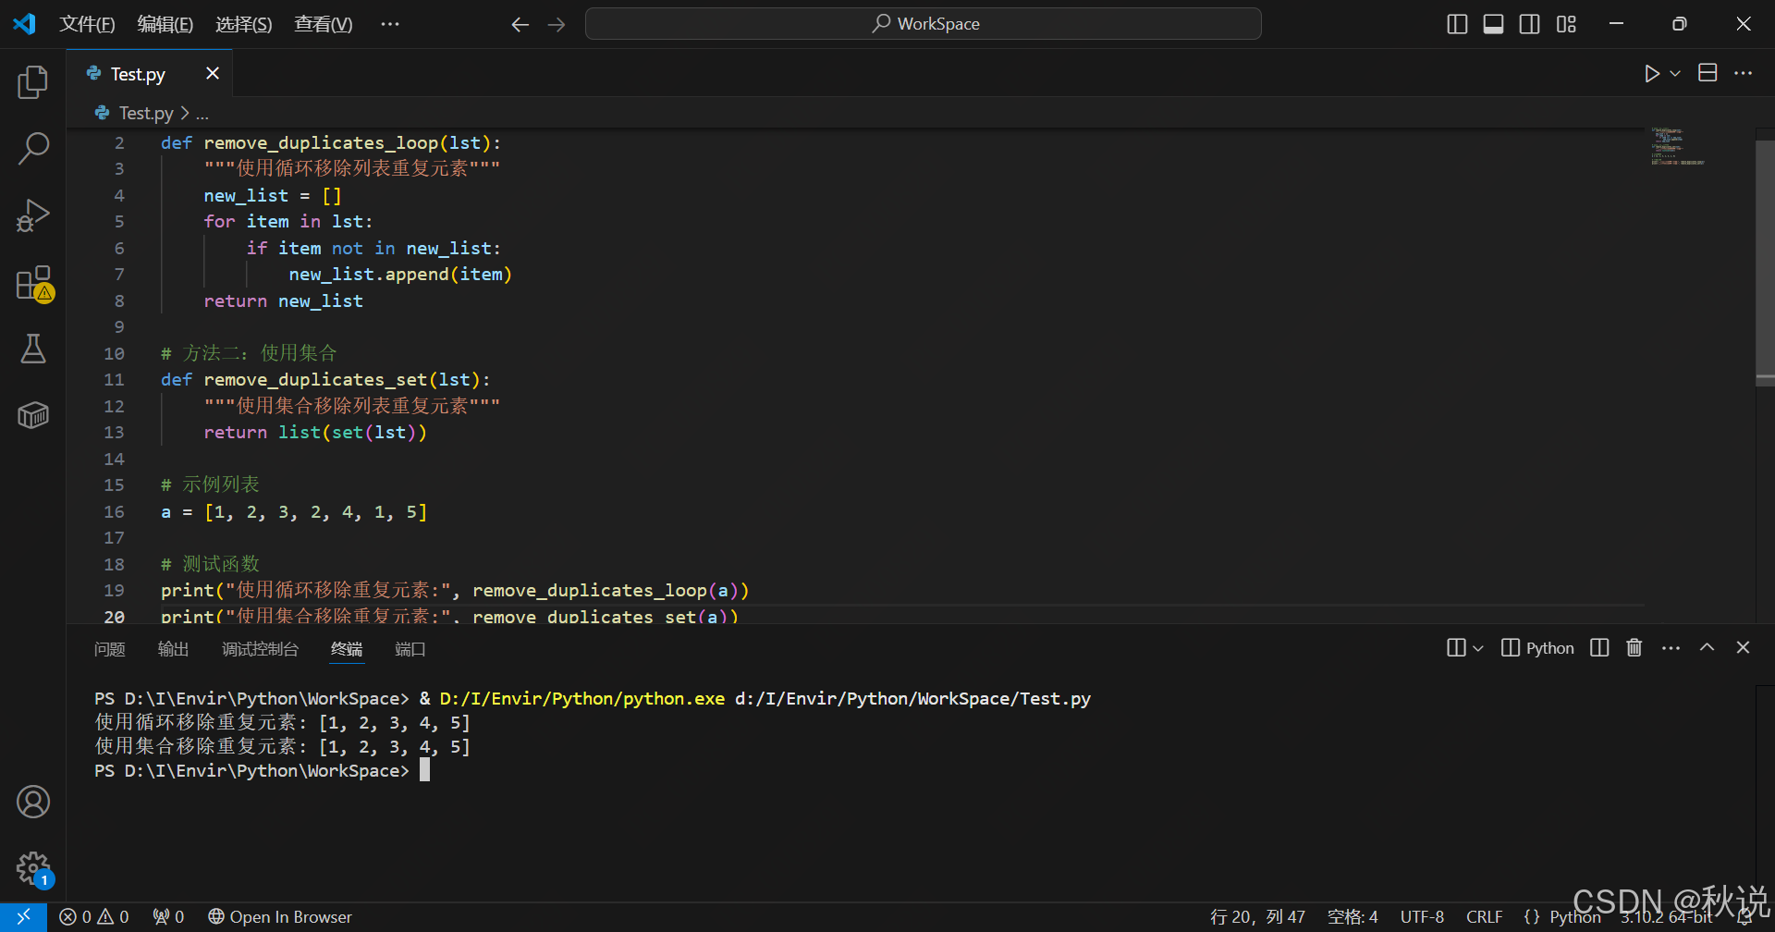Maximize the panel size with the up chevron
The height and width of the screenshot is (932, 1775).
pyautogui.click(x=1708, y=648)
